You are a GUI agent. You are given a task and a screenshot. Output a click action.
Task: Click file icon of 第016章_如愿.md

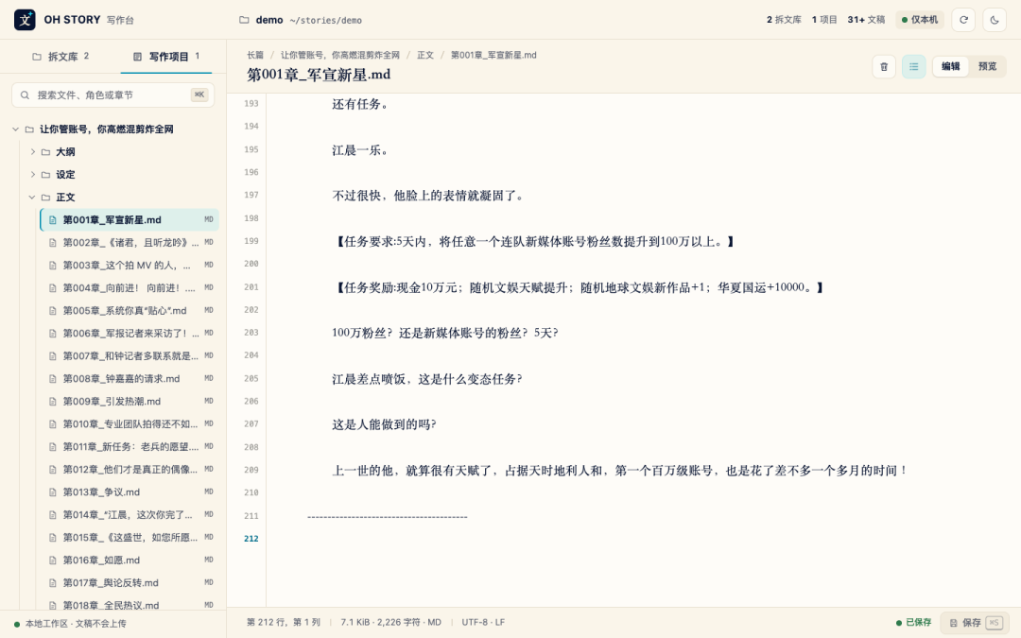pyautogui.click(x=53, y=560)
